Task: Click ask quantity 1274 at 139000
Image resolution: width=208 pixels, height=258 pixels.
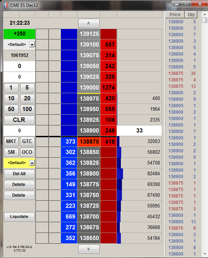Action: (x=109, y=87)
